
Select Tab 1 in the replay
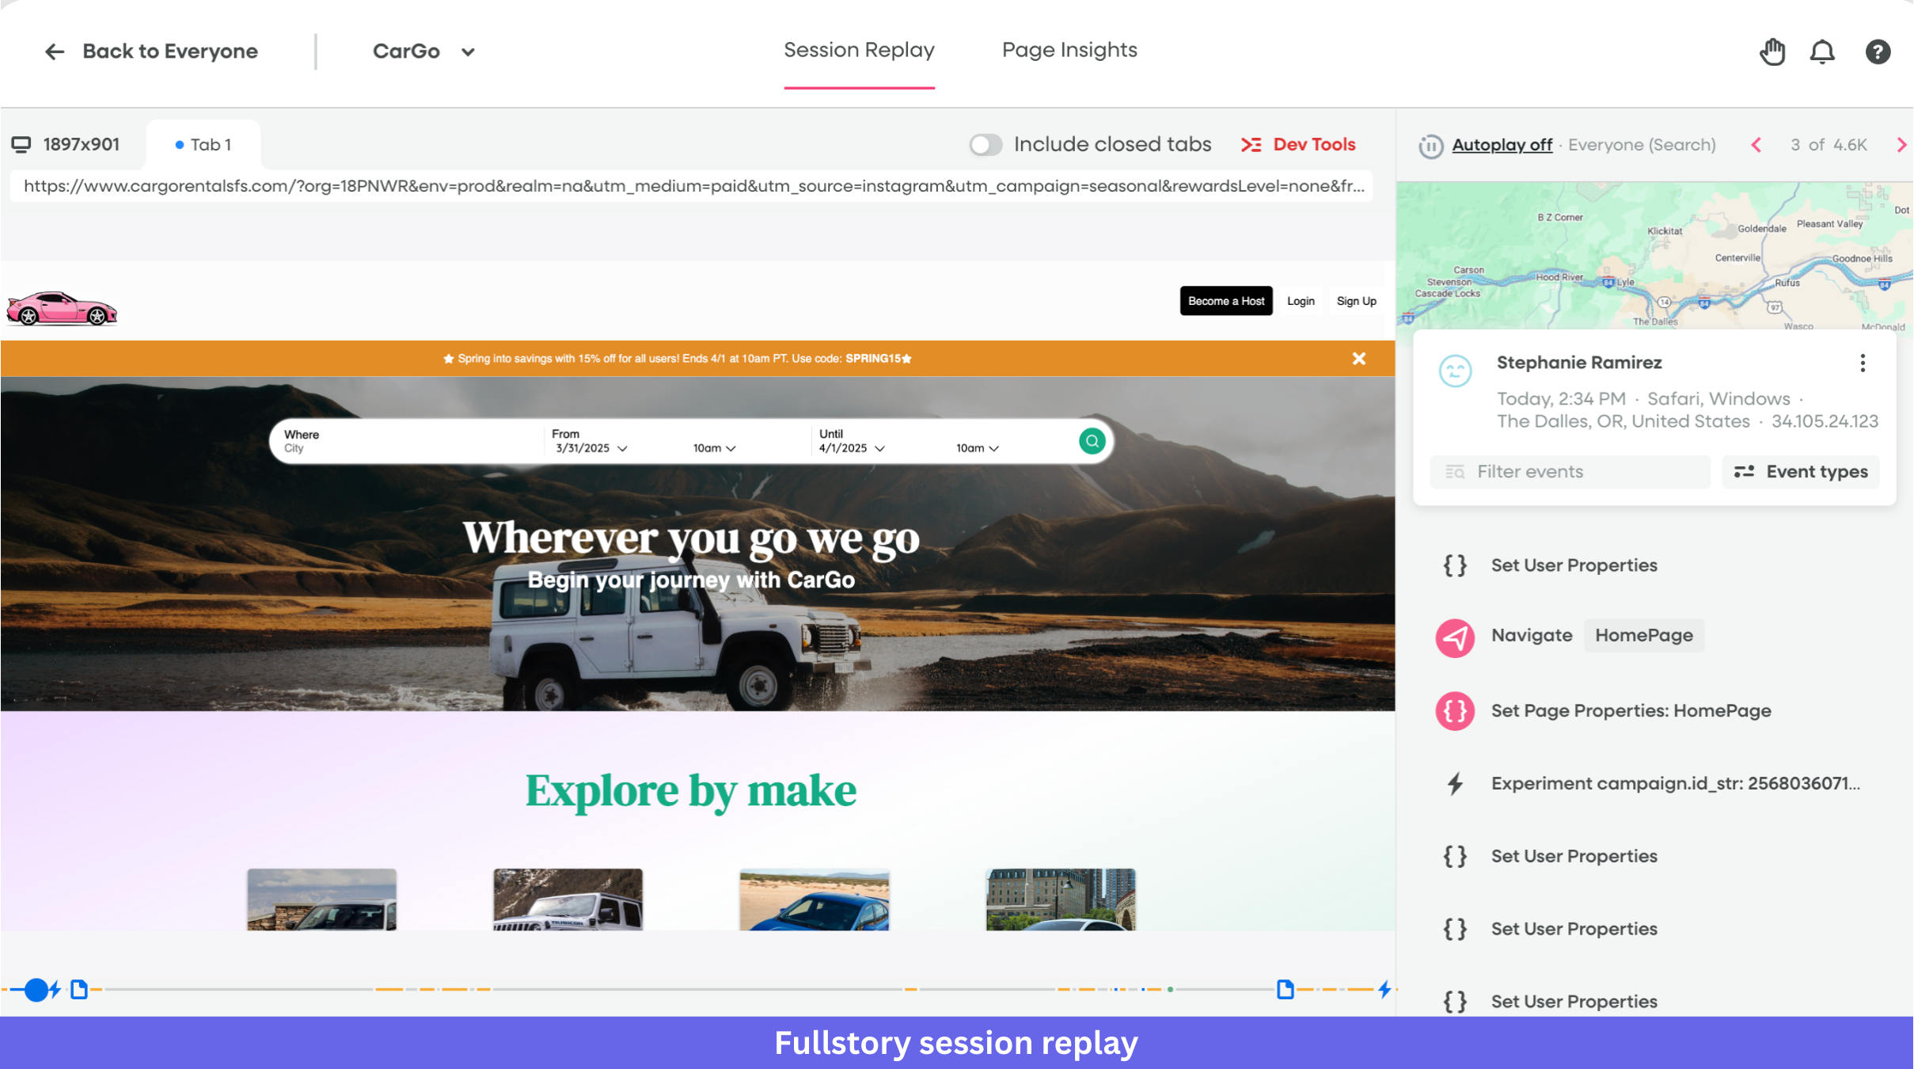point(203,145)
